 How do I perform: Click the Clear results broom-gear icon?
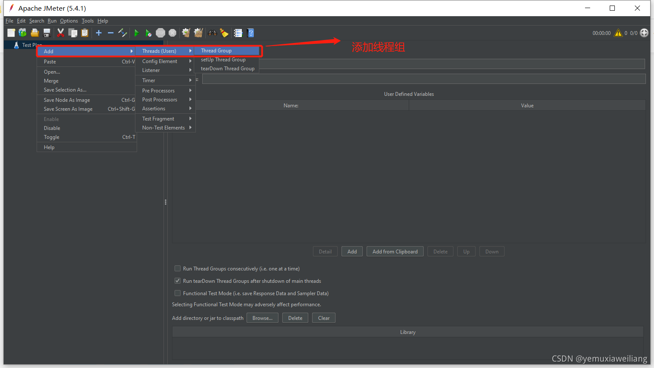186,33
